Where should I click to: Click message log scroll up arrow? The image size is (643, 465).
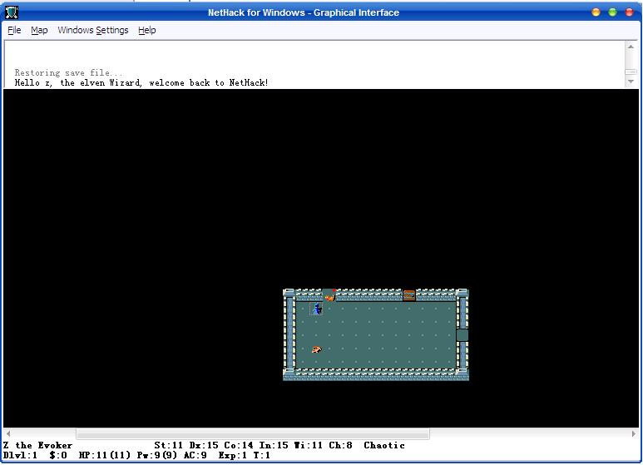[631, 47]
